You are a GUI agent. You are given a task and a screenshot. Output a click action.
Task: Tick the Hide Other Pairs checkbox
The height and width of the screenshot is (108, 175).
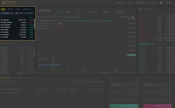tap(2, 81)
